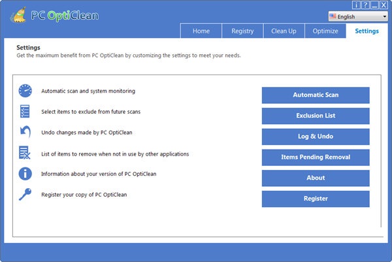Click 'Select items to exclude from future scans'

pyautogui.click(x=91, y=112)
